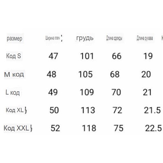Viewport: 163px width, 163px height.
Task: Click garment length value 66
Action: (117, 56)
